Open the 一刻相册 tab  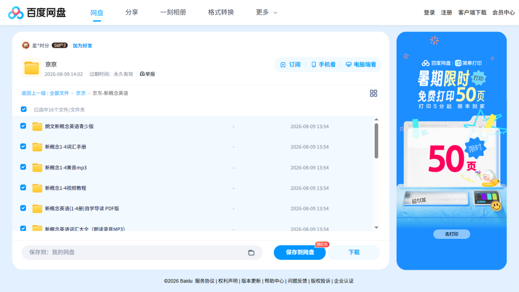[173, 12]
